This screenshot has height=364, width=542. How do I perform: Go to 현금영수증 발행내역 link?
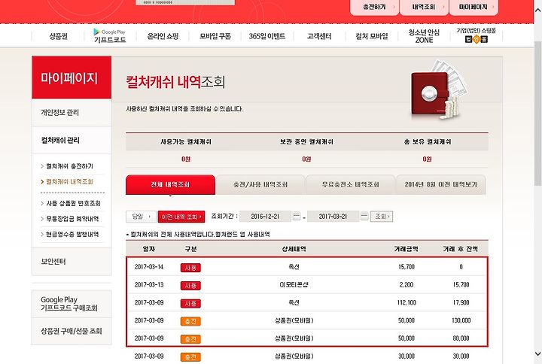point(72,234)
